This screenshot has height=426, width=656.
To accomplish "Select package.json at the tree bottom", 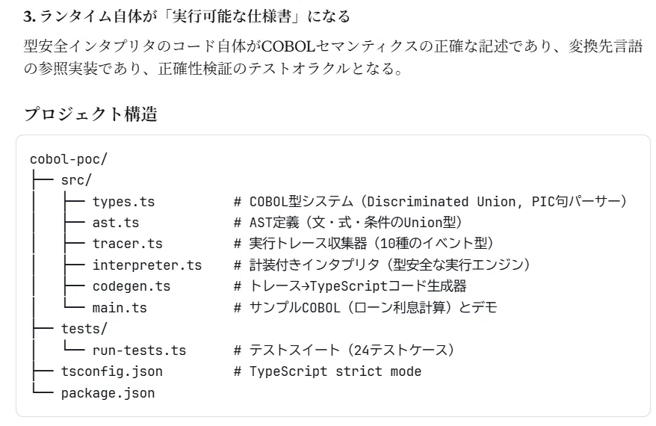I will (108, 393).
